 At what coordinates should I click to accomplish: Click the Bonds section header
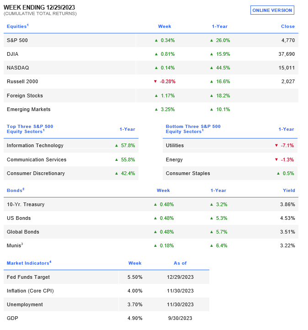[16, 190]
